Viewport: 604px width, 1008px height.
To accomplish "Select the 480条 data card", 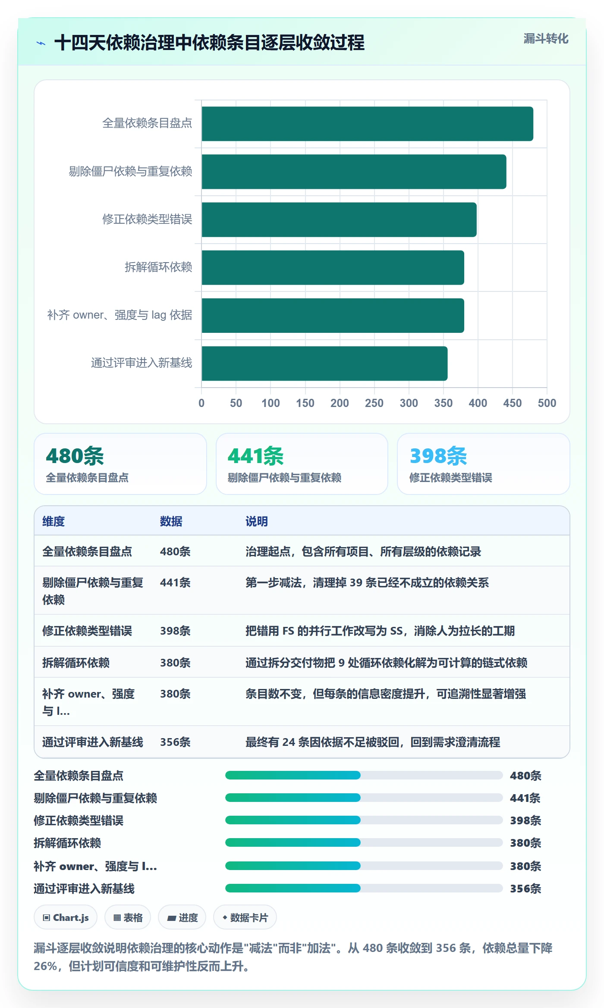I will click(120, 464).
